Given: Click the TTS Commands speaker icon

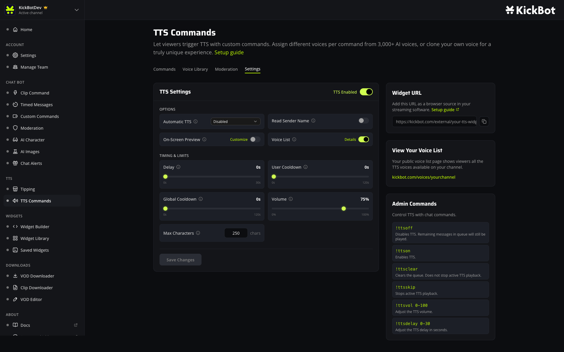Looking at the screenshot, I should point(15,201).
